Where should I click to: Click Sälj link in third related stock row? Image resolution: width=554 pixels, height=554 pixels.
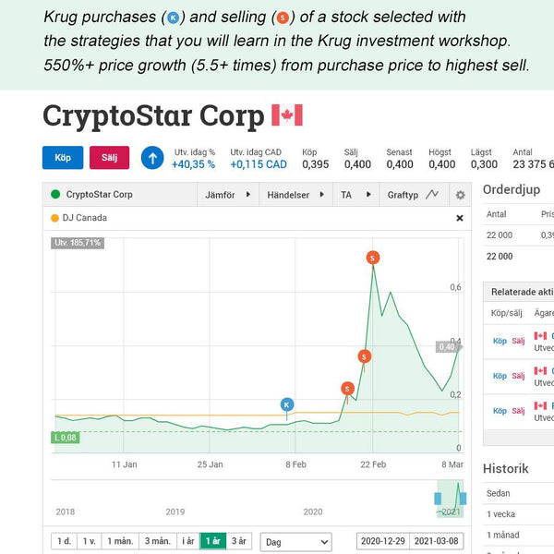[x=518, y=411]
